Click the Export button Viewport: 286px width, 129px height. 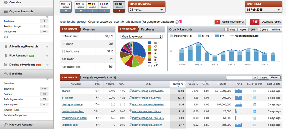click(275, 78)
